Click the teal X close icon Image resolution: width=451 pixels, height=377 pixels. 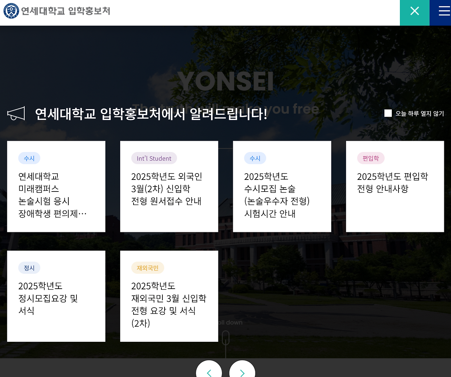[414, 11]
